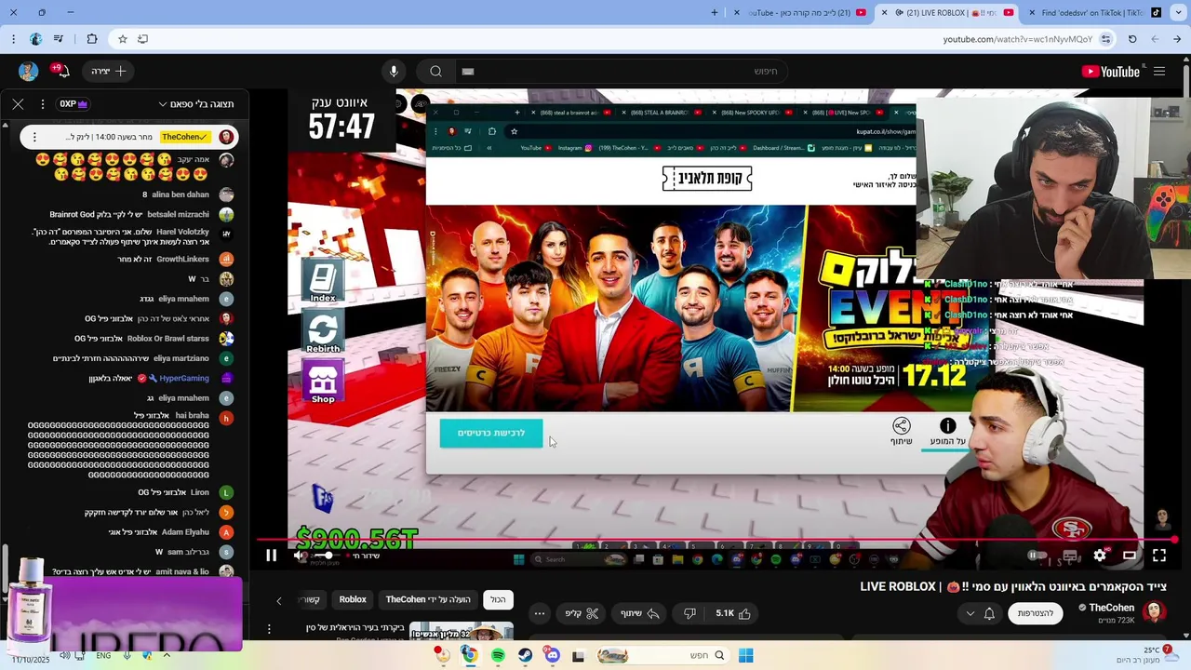Click the browser address bar URL
1191x670 pixels.
click(x=1017, y=39)
